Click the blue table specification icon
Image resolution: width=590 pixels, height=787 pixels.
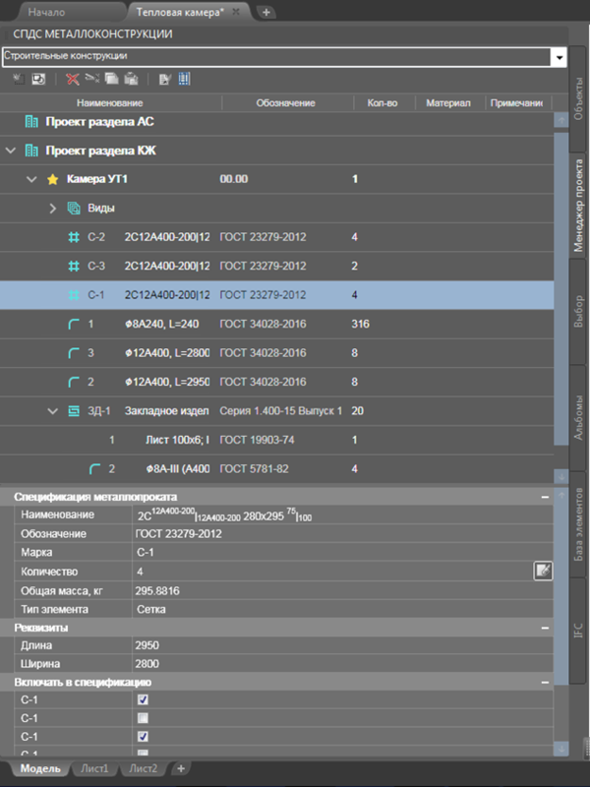coord(184,79)
